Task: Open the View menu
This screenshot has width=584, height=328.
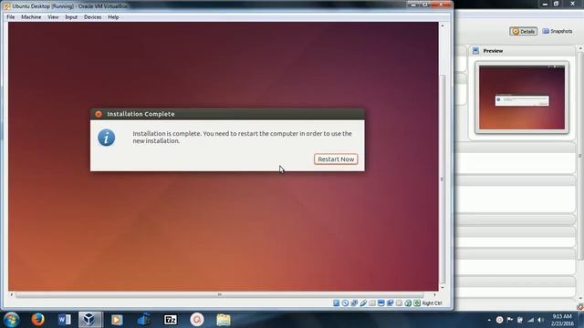Action: point(53,17)
